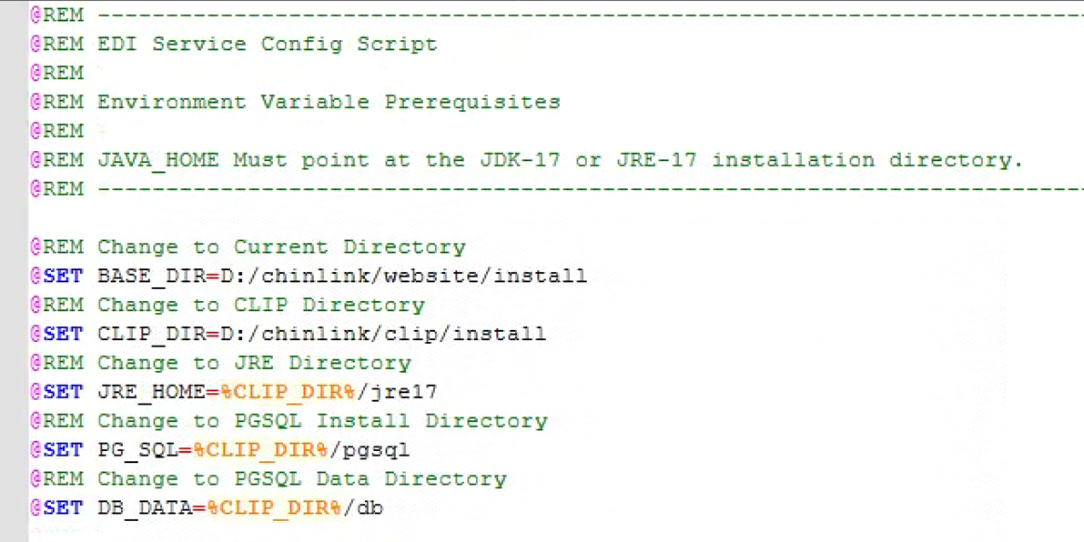Click the D:/chinlink/clip/install path value
The width and height of the screenshot is (1084, 542).
[383, 334]
